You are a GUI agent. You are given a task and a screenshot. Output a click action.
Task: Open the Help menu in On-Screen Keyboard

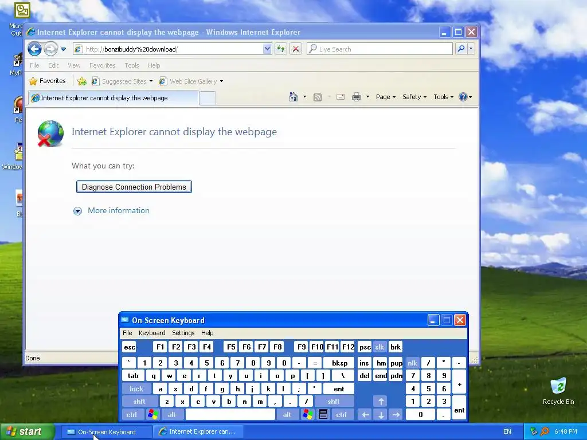click(207, 333)
